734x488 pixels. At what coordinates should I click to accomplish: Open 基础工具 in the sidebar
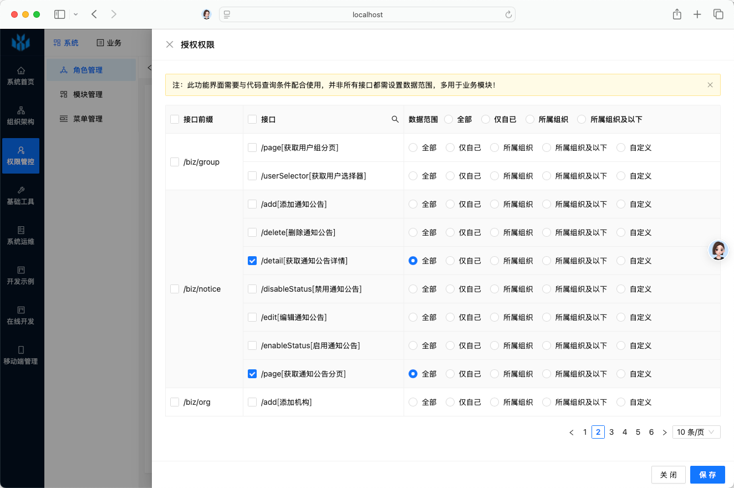21,196
